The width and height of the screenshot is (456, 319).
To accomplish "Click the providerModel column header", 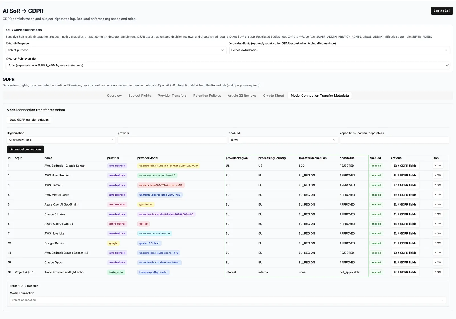I will [x=148, y=158].
